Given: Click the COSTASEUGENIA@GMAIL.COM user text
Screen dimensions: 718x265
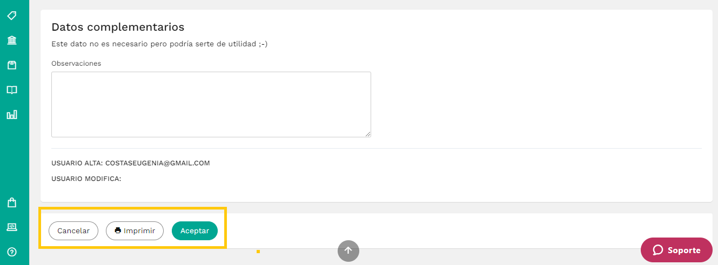Looking at the screenshot, I should pos(157,163).
